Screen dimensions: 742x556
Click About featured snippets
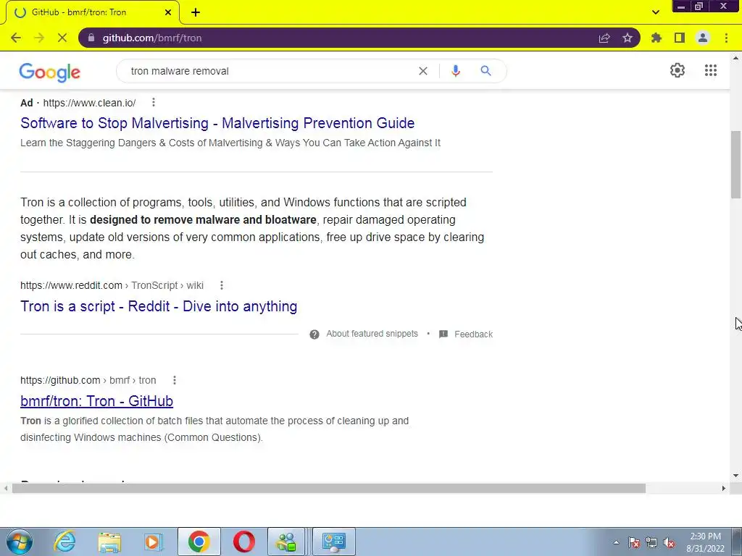point(372,334)
